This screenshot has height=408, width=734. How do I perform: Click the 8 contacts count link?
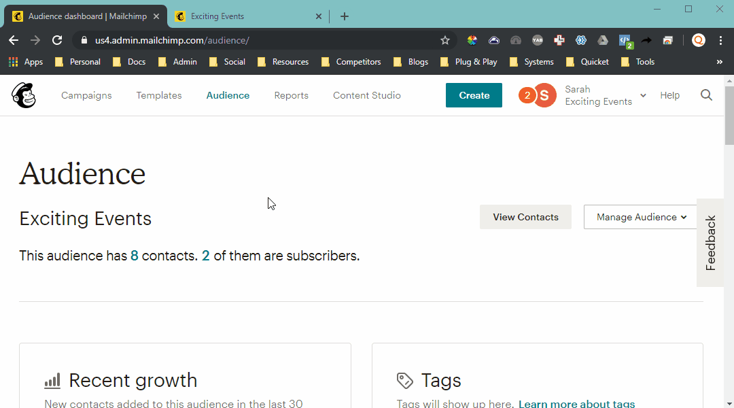pyautogui.click(x=135, y=256)
